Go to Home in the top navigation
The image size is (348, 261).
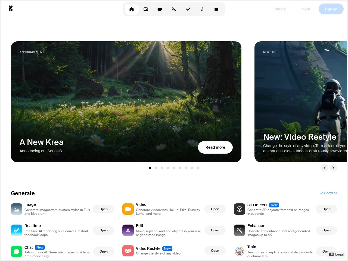coord(132,9)
